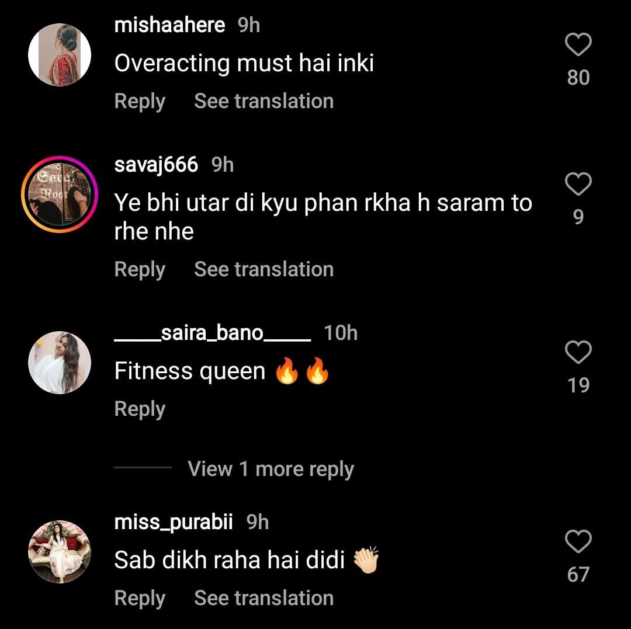
Task: Translate the "Sab dikh raha hai didi" comment
Action: click(x=264, y=598)
